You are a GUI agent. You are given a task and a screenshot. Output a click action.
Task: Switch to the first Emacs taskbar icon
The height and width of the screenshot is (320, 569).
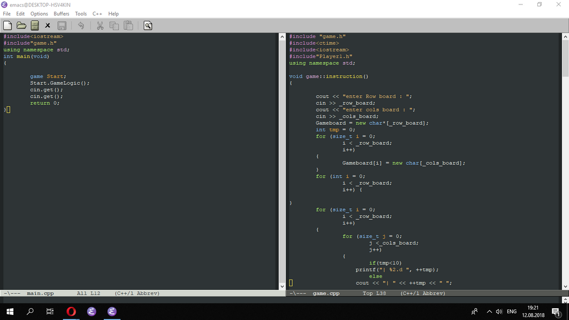coord(92,312)
